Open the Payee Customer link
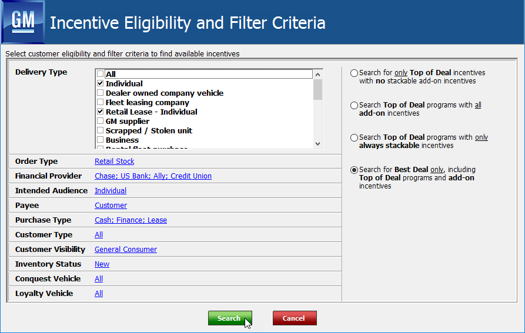Viewport: 525px width, 333px height. click(x=111, y=206)
